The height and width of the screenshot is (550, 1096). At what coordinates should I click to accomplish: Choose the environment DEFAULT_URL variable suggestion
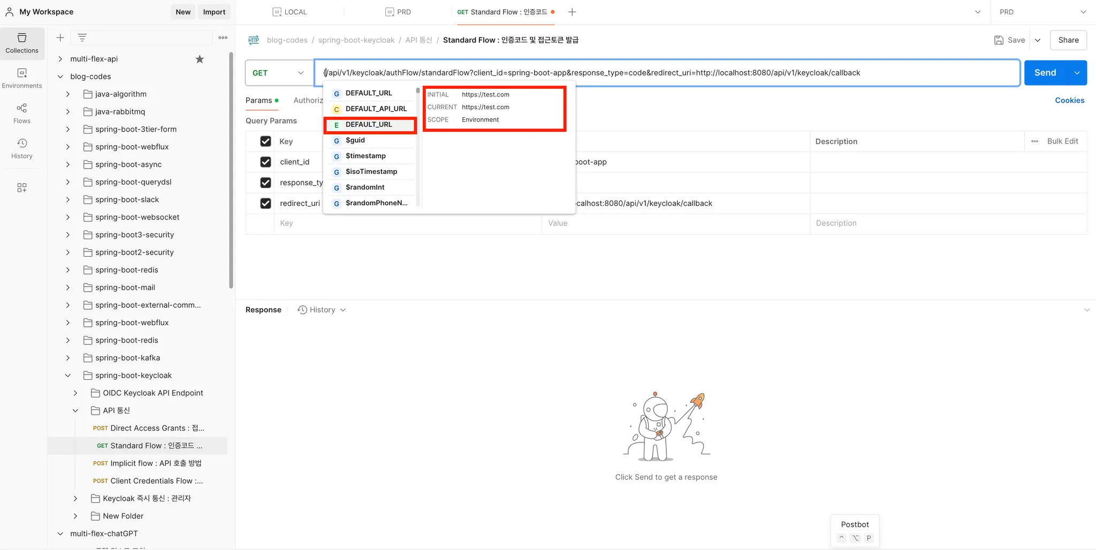[x=369, y=125]
